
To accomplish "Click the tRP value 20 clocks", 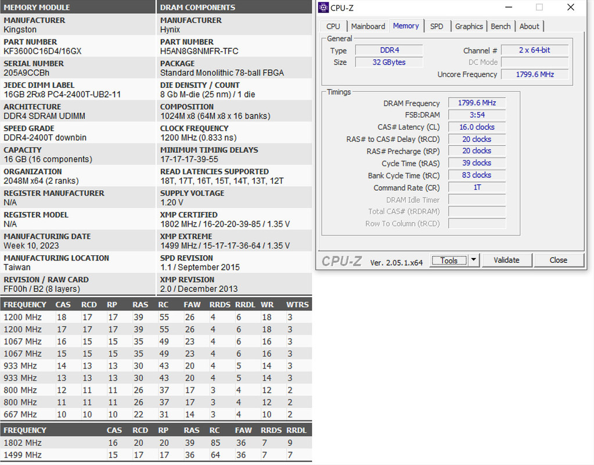I will click(477, 151).
